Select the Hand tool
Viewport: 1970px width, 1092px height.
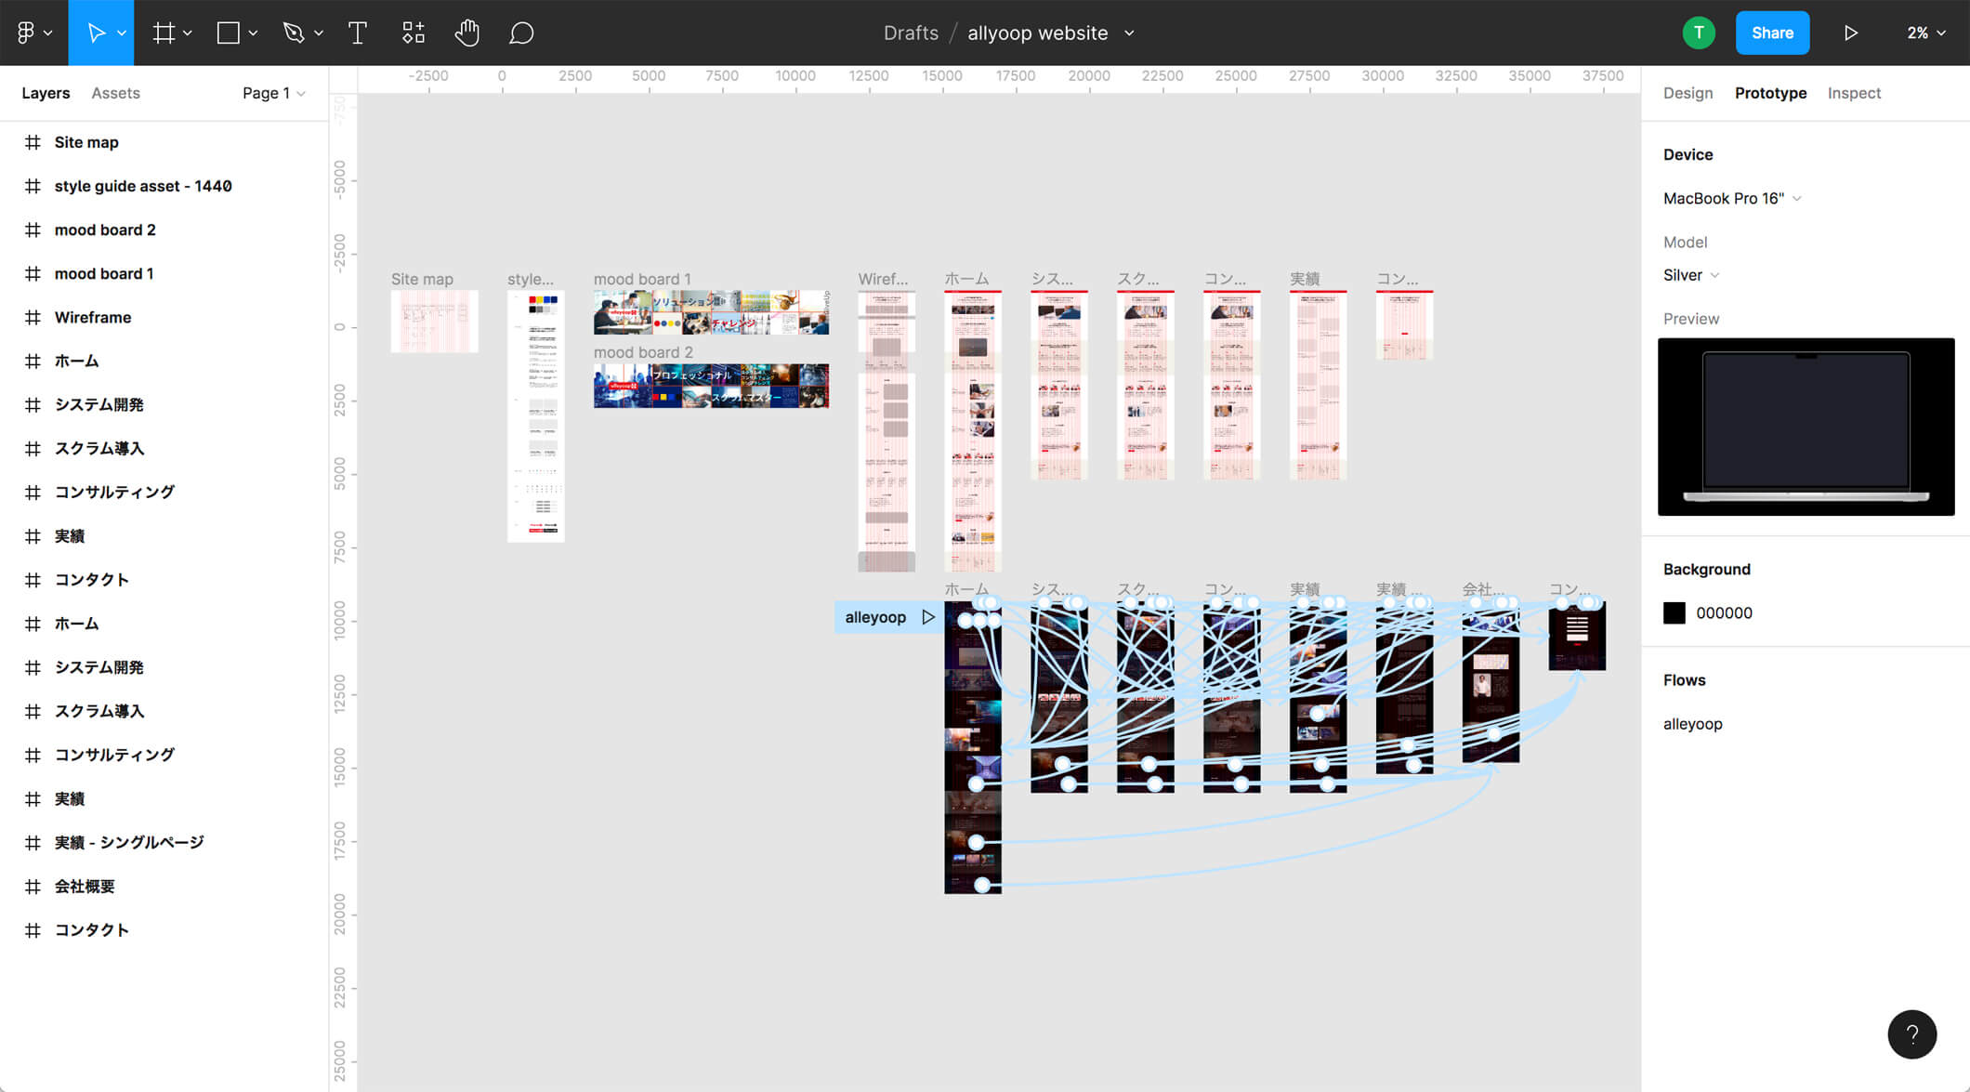click(466, 33)
